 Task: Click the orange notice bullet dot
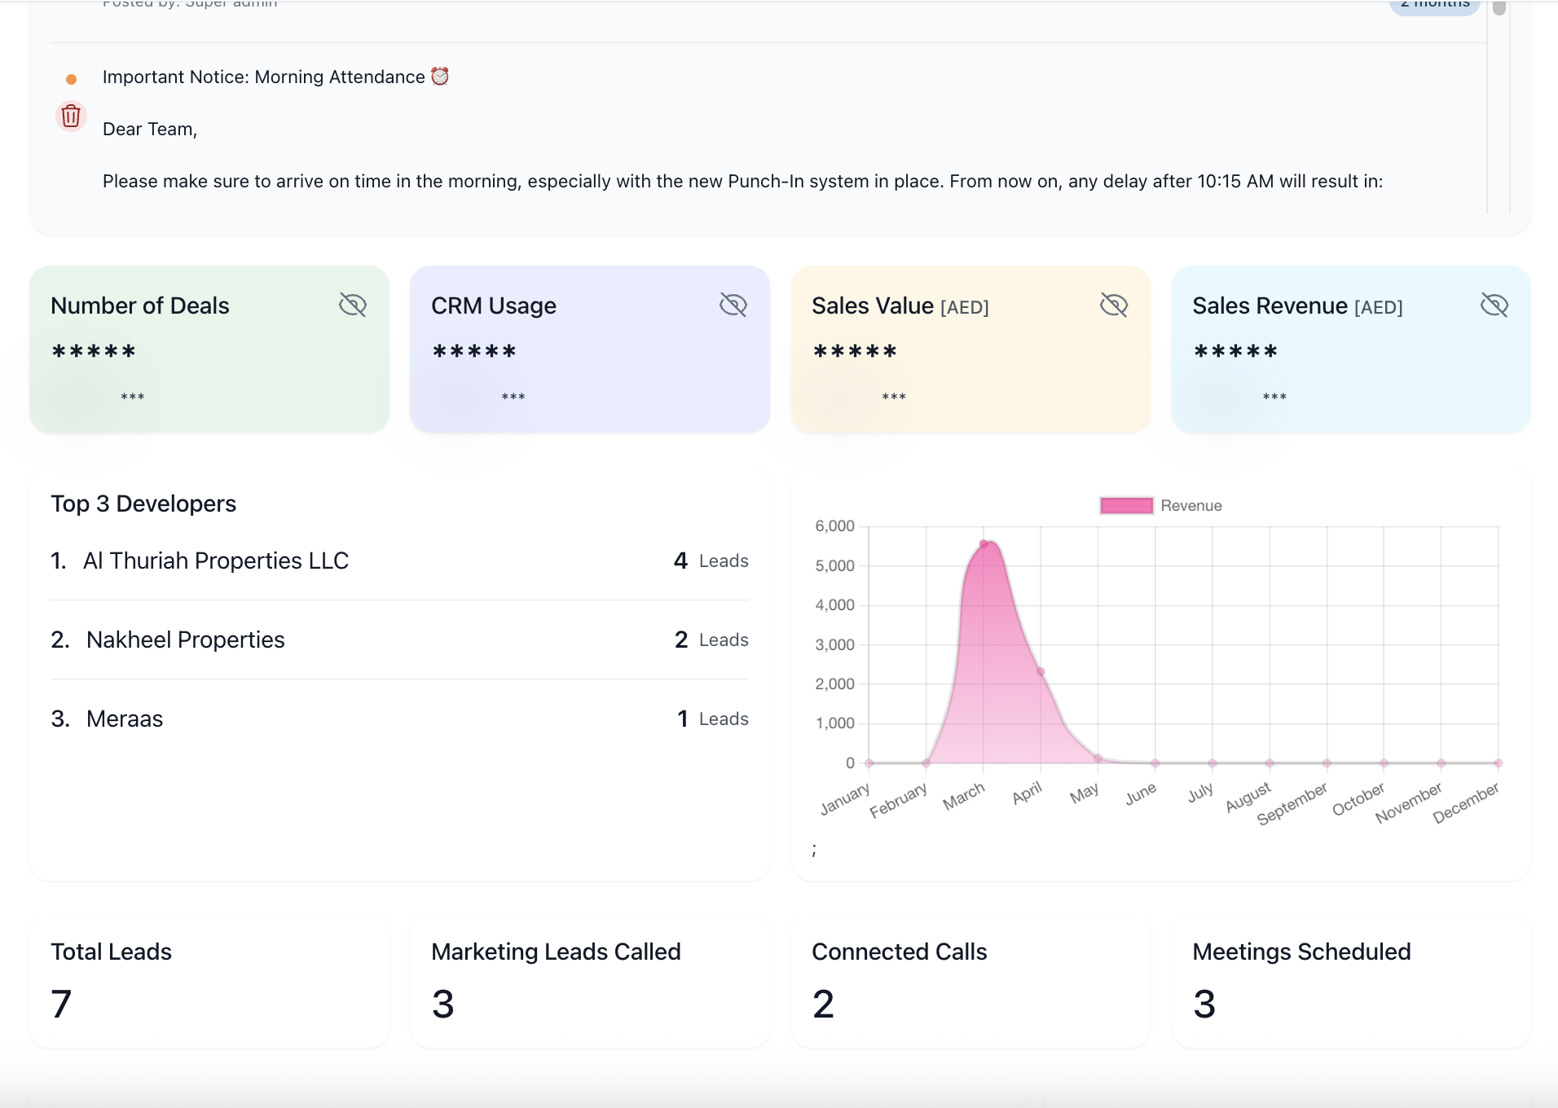[x=72, y=79]
